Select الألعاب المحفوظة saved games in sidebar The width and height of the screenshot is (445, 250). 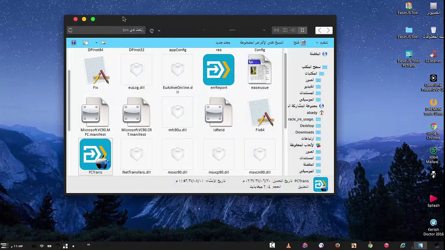pos(305,145)
